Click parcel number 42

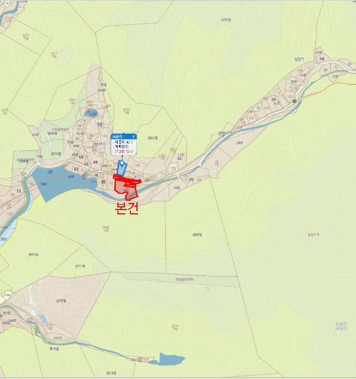click(x=180, y=158)
